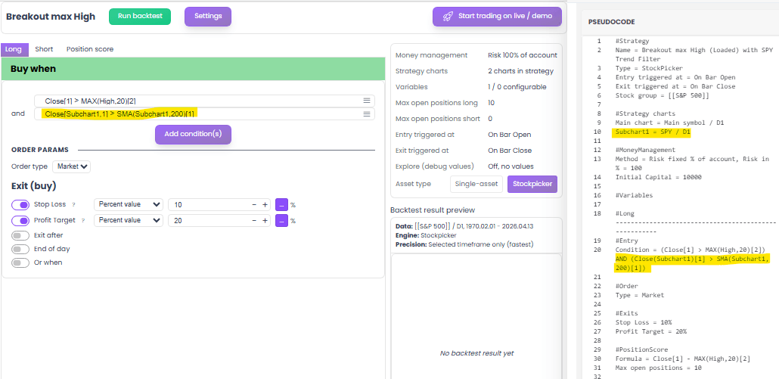
Task: Select Single-asset asset type
Action: pyautogui.click(x=476, y=184)
